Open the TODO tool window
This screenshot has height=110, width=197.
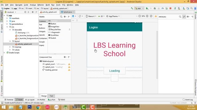[x=62, y=100]
